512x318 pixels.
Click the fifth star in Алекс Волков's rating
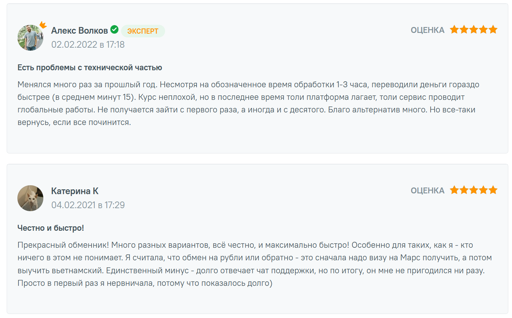[493, 30]
